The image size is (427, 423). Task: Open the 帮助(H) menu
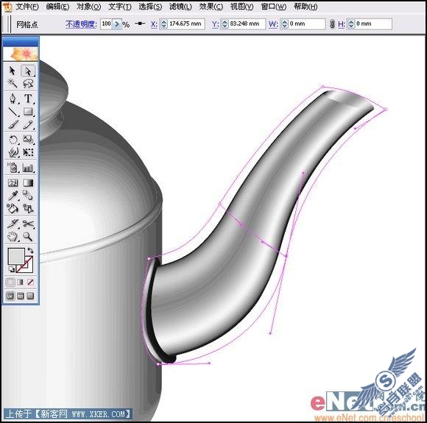[306, 7]
